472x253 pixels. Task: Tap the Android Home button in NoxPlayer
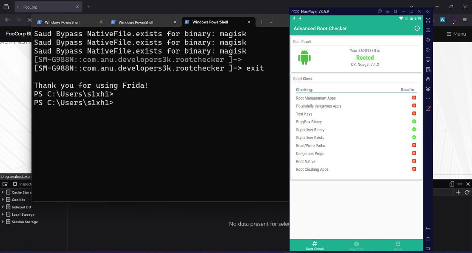pos(428,238)
